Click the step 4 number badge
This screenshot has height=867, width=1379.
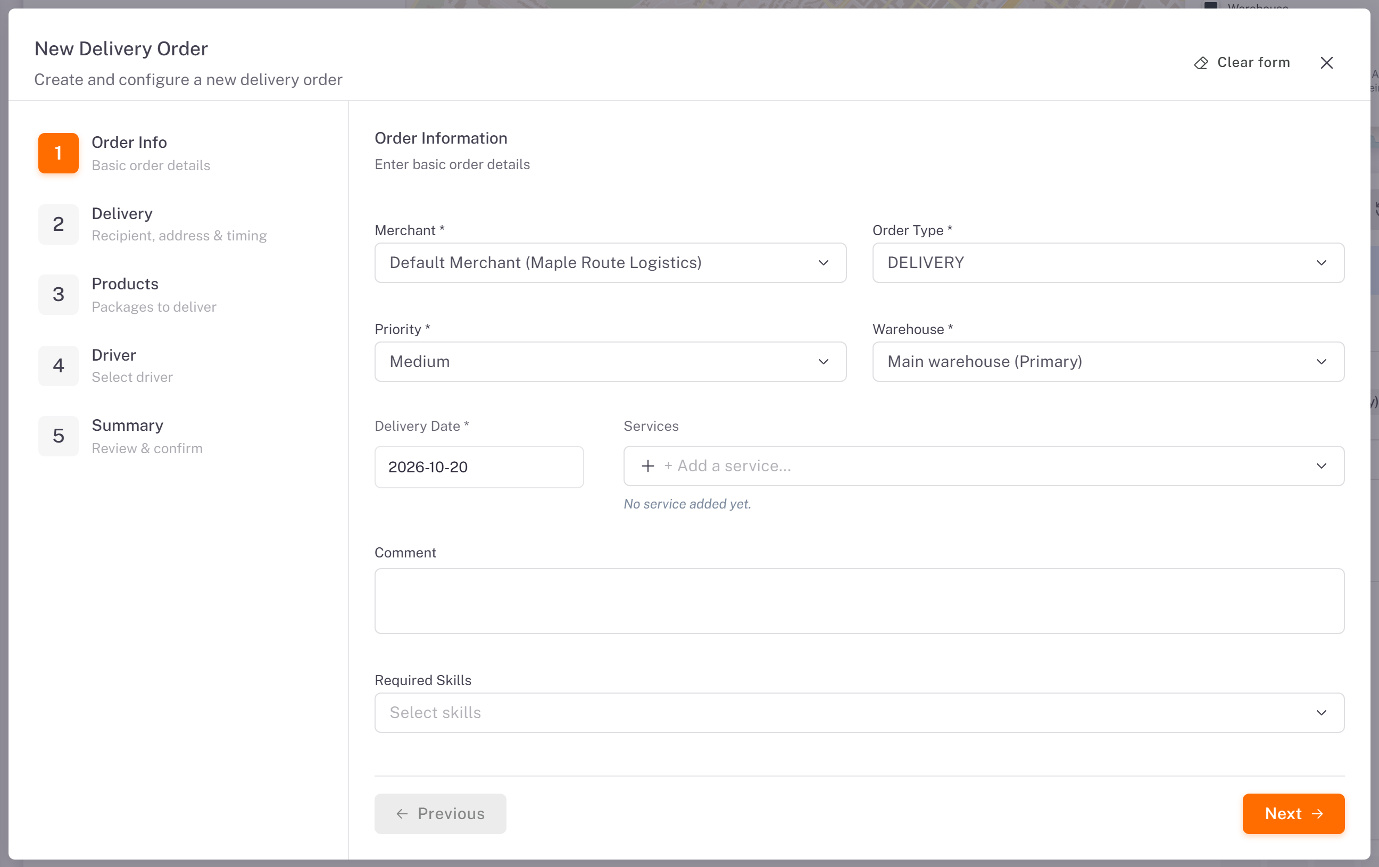(x=59, y=365)
